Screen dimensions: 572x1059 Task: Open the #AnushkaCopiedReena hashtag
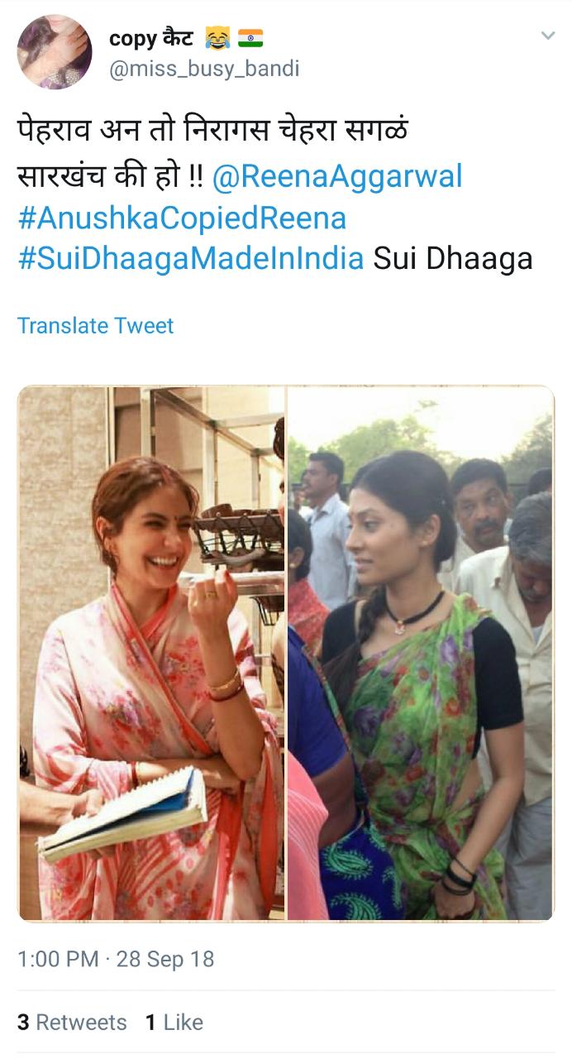(182, 218)
